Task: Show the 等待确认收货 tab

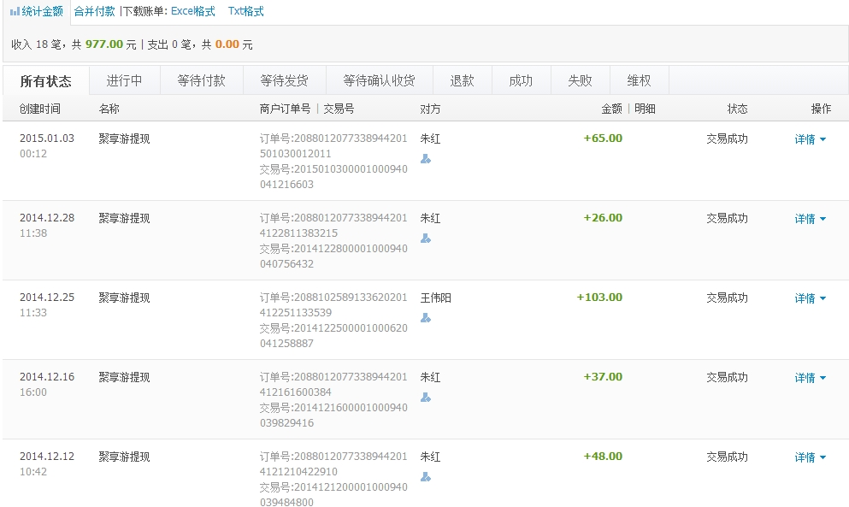Action: [379, 80]
